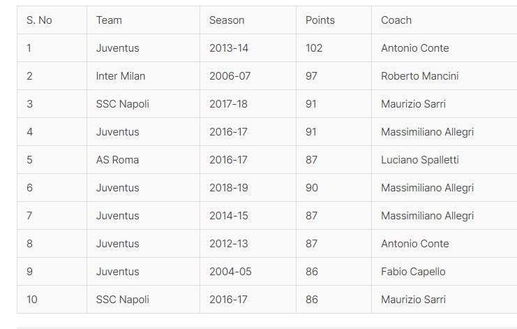Select the 2018-19 season cell
Image resolution: width=517 pixels, height=329 pixels.
pos(228,188)
